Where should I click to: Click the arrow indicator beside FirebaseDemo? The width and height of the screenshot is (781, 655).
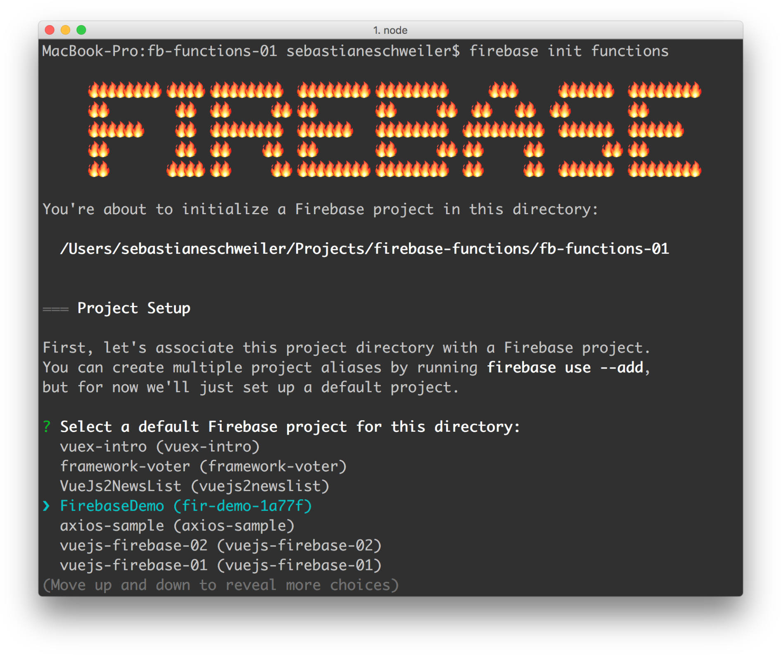tap(46, 506)
